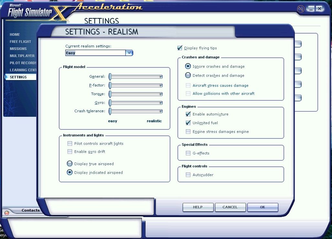The width and height of the screenshot is (332, 239).
Task: Click the Torque slider
Action: [135, 94]
